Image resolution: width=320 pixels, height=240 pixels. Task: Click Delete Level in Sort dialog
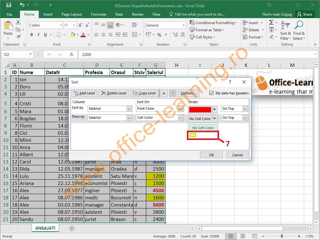click(x=114, y=93)
